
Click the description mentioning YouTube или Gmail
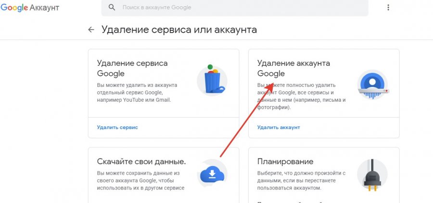tap(137, 93)
